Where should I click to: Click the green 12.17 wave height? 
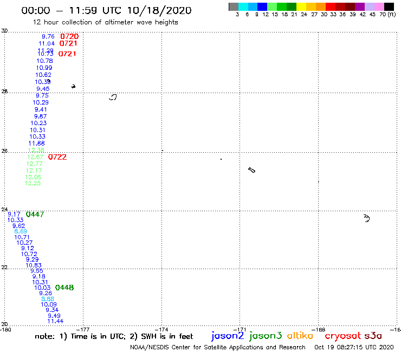pyautogui.click(x=34, y=171)
